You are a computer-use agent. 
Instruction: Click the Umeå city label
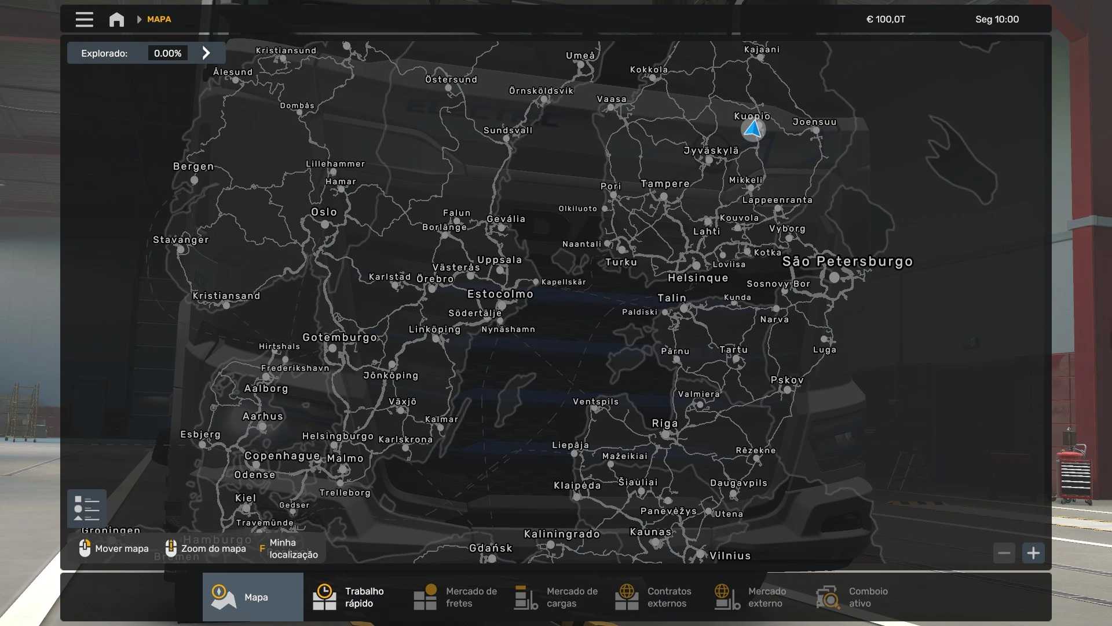pos(580,56)
